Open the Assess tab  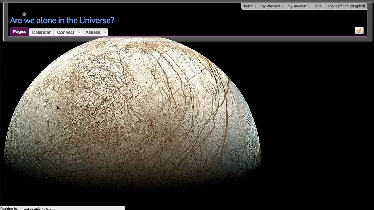pos(93,32)
